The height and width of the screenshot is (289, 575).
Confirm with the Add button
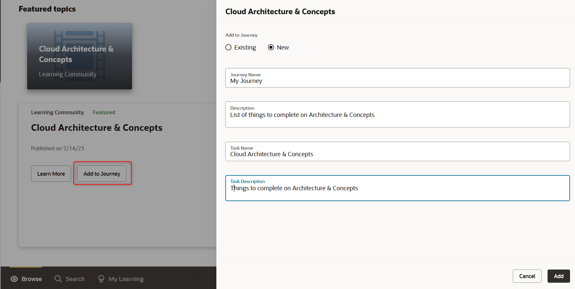[x=558, y=276]
